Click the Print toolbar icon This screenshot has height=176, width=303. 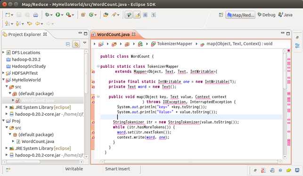tap(35, 15)
